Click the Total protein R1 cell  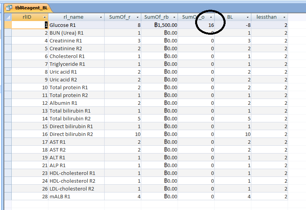[76, 87]
